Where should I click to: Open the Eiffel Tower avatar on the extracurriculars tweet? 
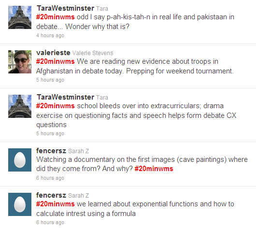20,106
